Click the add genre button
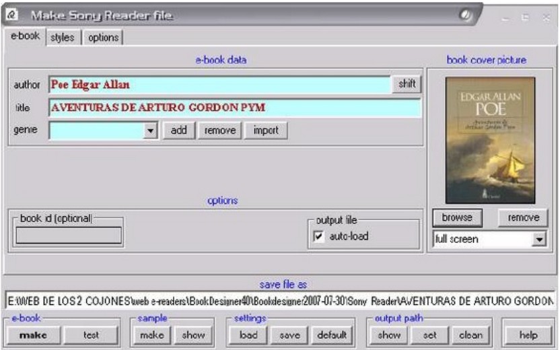This screenshot has height=350, width=560. click(178, 131)
